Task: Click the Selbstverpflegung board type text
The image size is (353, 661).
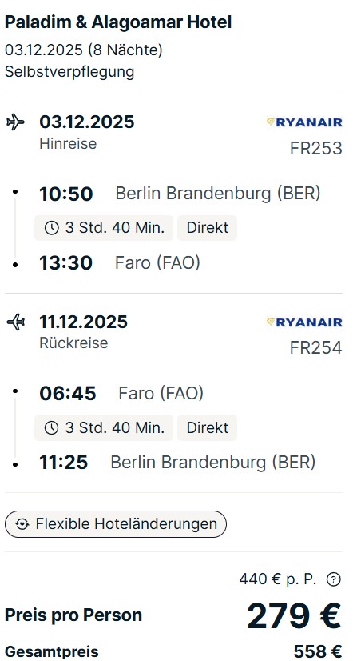Action: [x=69, y=72]
